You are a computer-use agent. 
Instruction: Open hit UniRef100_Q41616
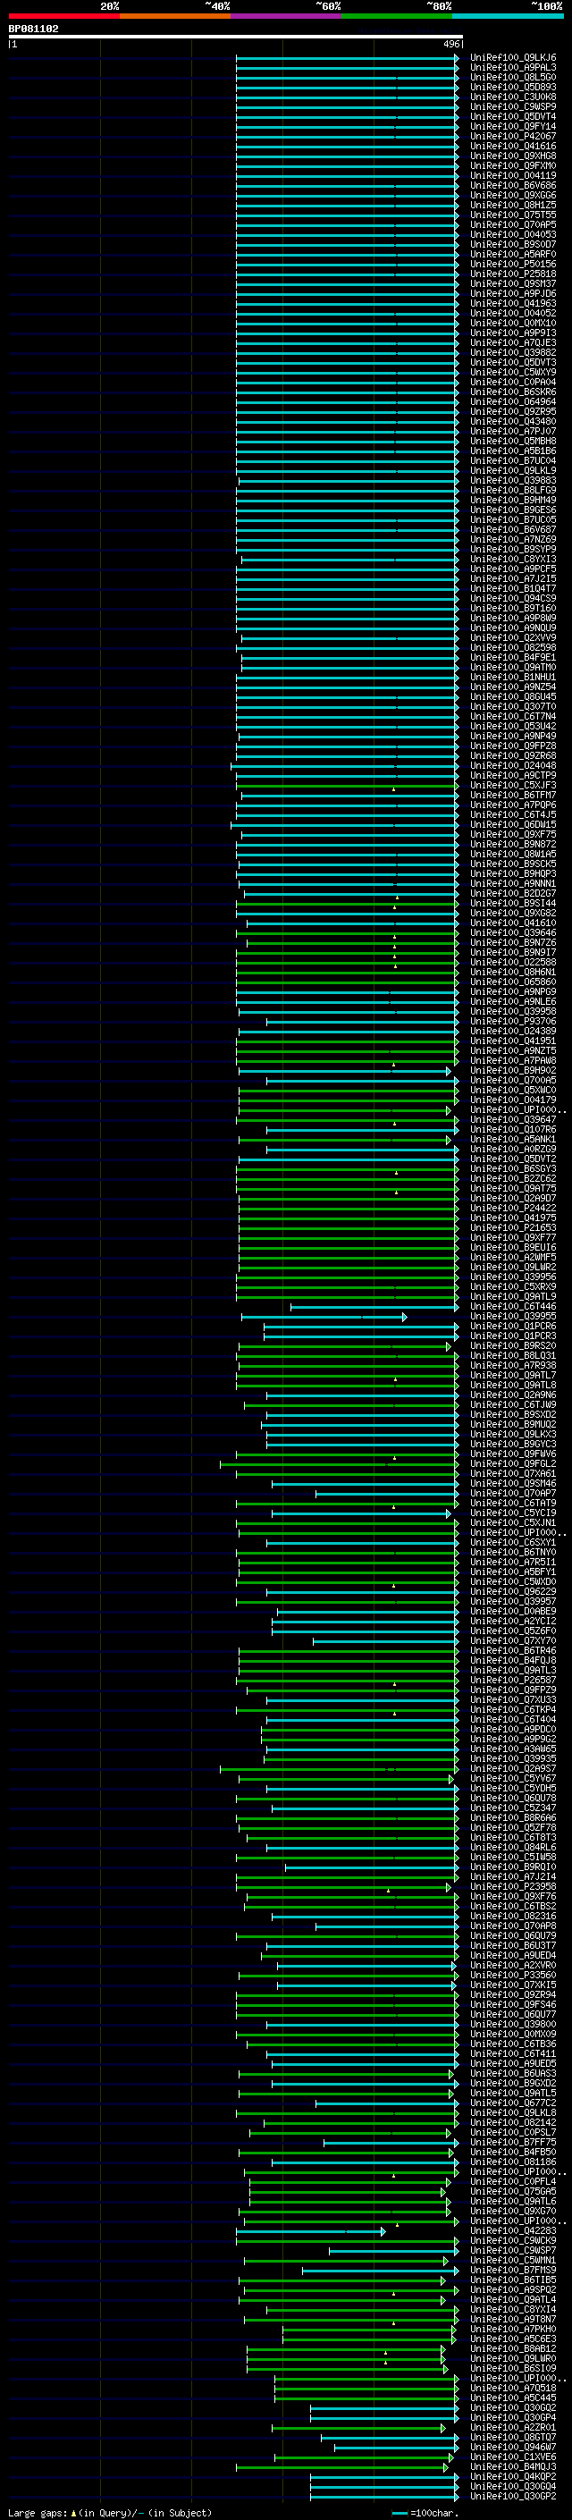(512, 146)
